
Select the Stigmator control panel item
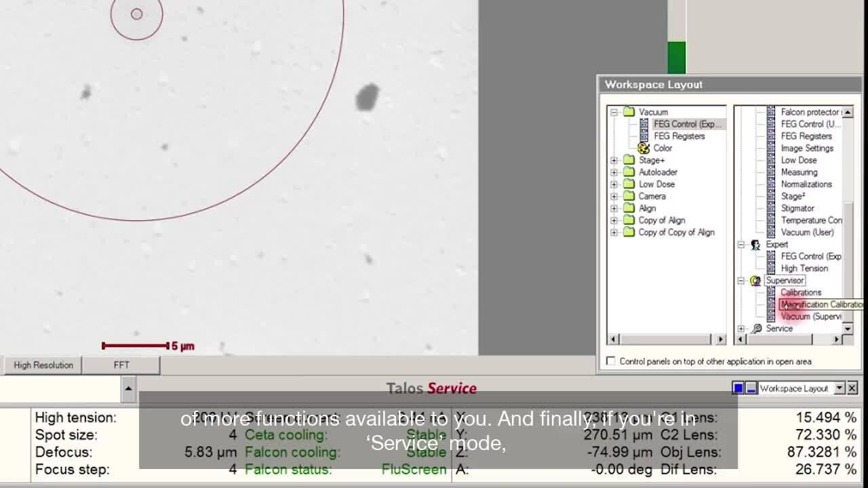pyautogui.click(x=797, y=208)
